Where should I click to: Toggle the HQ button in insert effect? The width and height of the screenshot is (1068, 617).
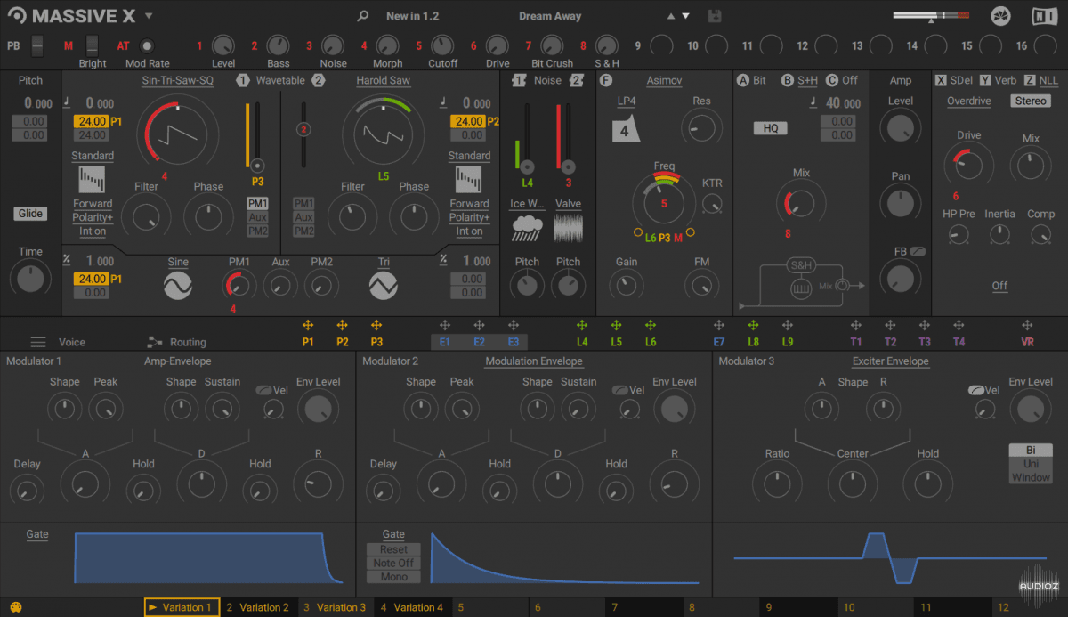[x=771, y=128]
